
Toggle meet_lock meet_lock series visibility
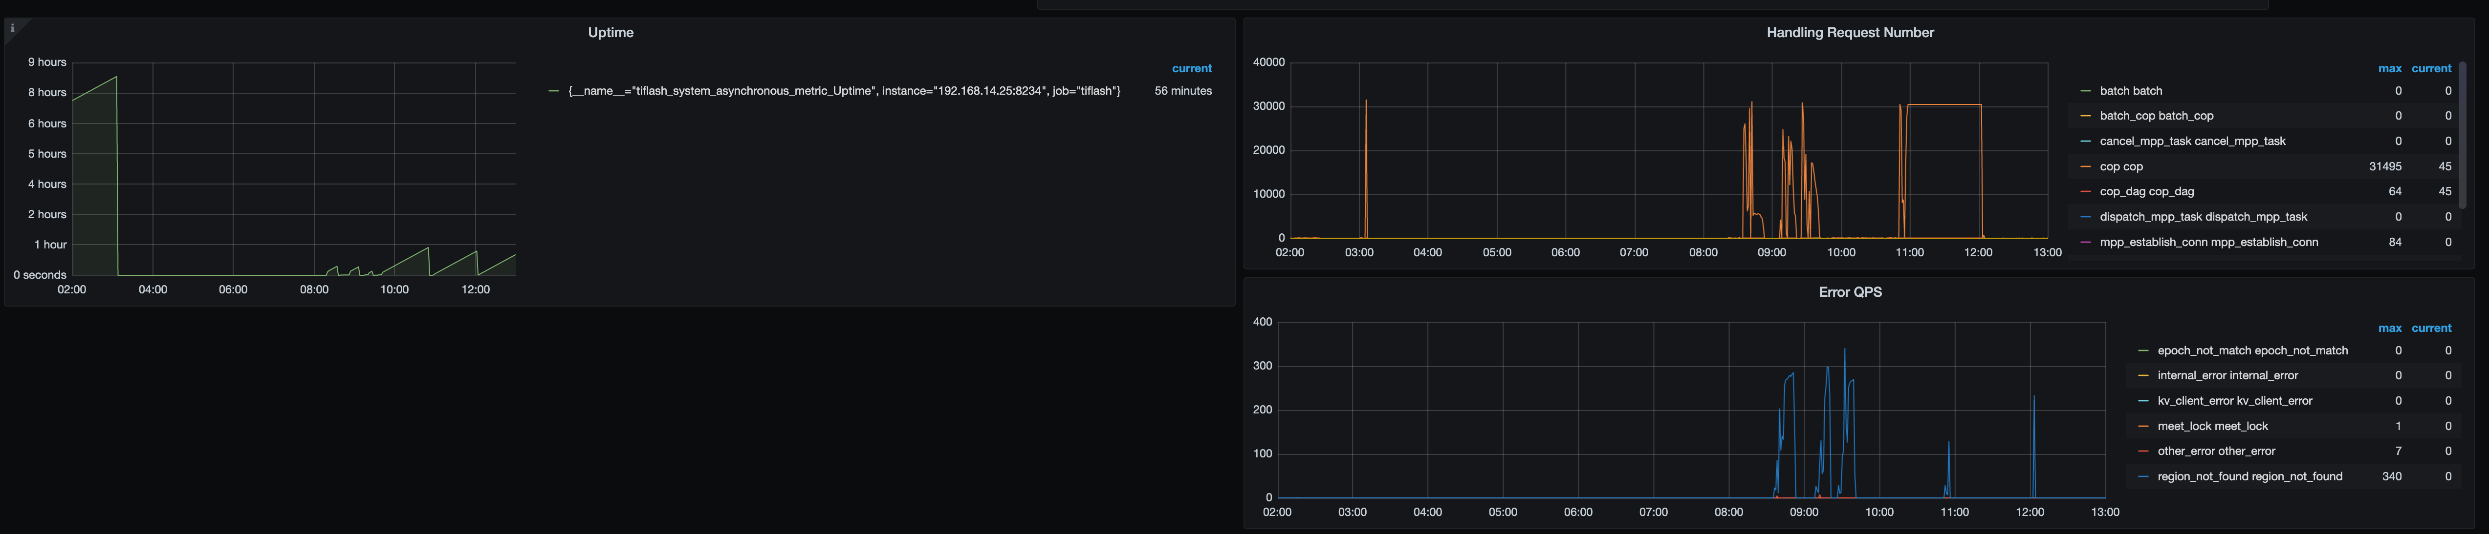pos(2213,427)
